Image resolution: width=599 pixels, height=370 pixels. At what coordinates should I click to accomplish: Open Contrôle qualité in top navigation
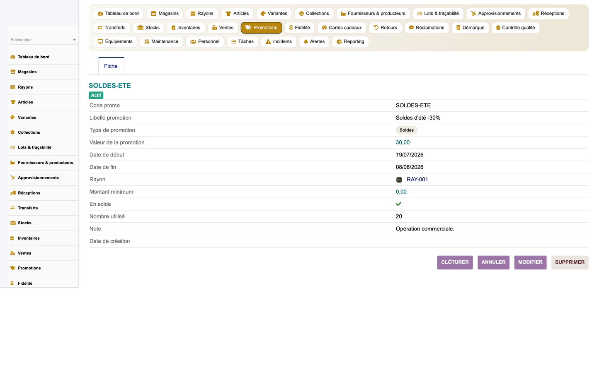pos(515,28)
